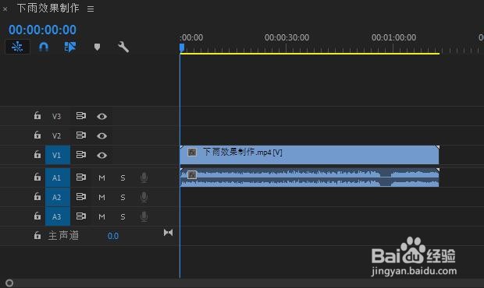The height and width of the screenshot is (288, 484).
Task: Click the 00:00:00:00 playhead timecode
Action: pyautogui.click(x=42, y=30)
